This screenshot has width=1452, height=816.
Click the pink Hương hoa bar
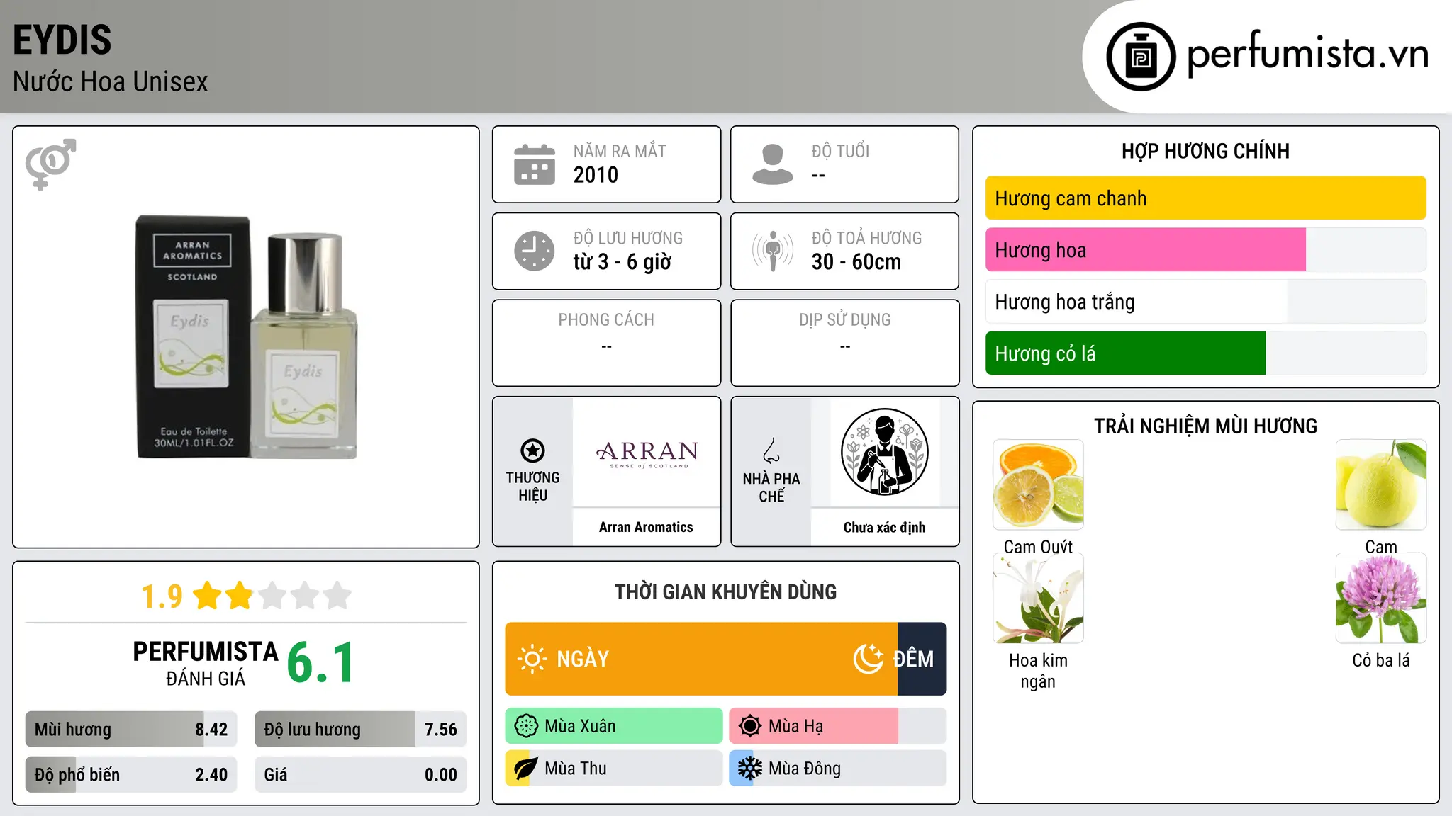pos(1146,250)
